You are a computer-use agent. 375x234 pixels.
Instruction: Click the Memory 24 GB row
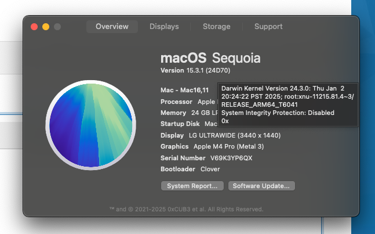point(189,113)
